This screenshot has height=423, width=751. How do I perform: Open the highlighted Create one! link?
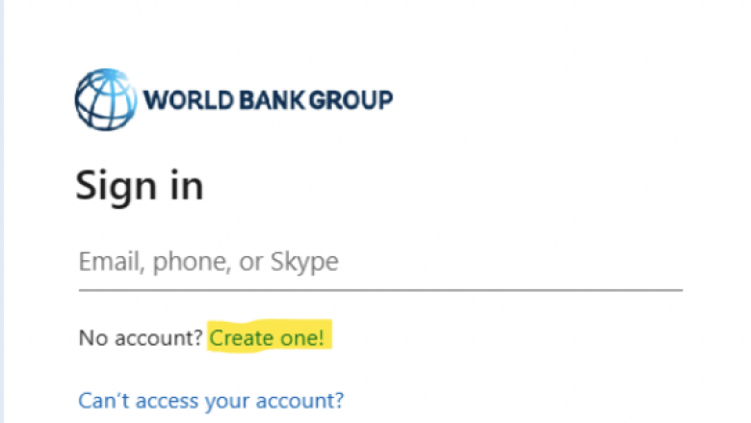[267, 338]
